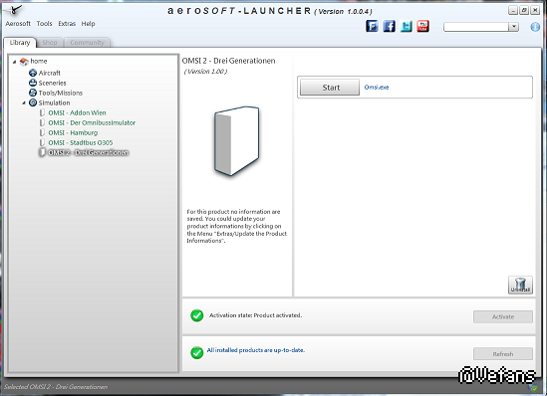547x396 pixels.
Task: Click the Aerosoft plane logo icon
Action: click(13, 10)
